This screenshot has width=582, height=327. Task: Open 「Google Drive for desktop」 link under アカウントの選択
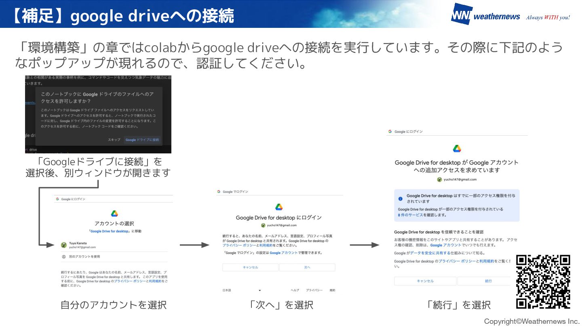(110, 231)
